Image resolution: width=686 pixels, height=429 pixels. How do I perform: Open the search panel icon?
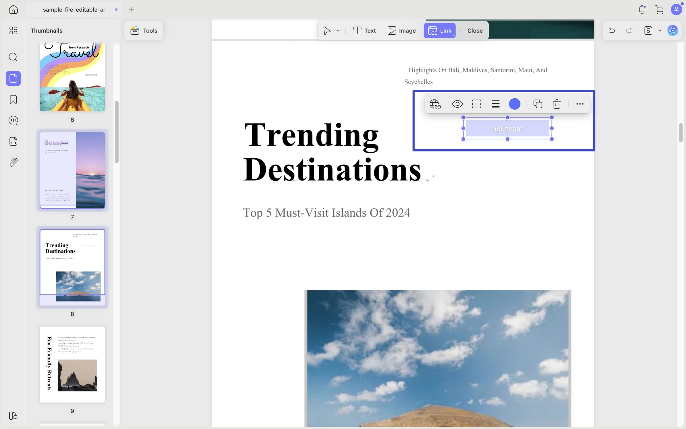pos(13,57)
